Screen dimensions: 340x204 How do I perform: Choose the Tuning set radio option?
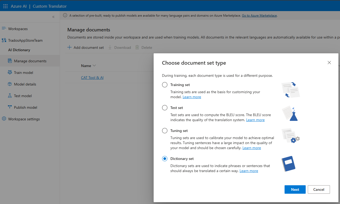click(165, 131)
